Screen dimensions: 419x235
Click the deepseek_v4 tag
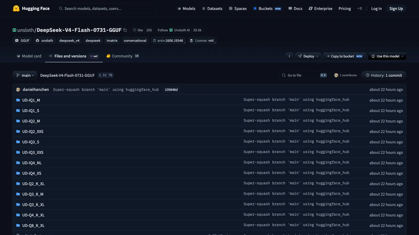pos(69,40)
